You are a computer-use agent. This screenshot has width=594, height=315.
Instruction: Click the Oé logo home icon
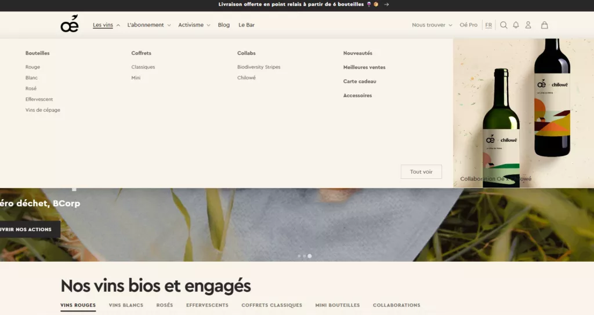(70, 24)
